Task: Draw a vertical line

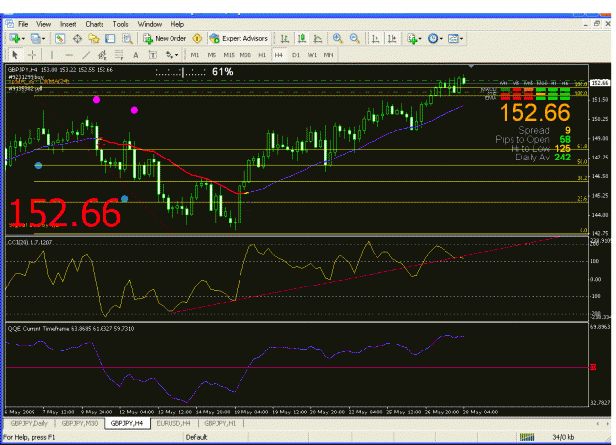Action: pyautogui.click(x=52, y=55)
